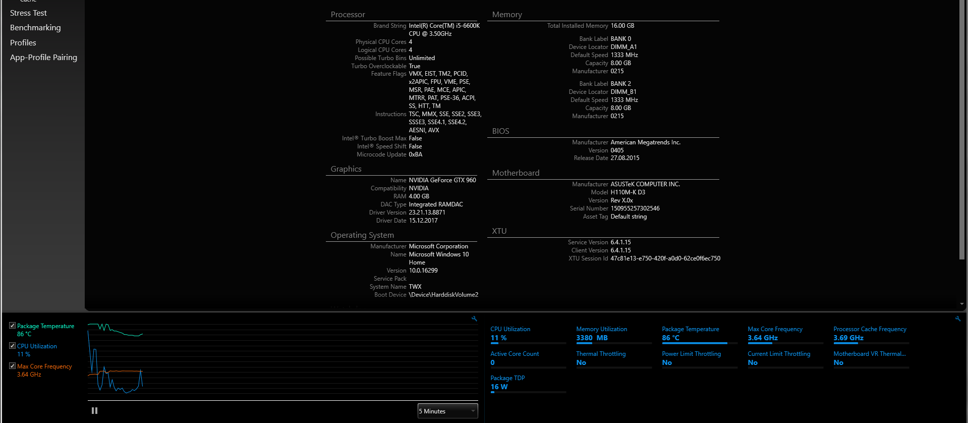The image size is (968, 423).
Task: Click graphics name NVIDIA GeForce GTX 960
Action: pos(442,180)
